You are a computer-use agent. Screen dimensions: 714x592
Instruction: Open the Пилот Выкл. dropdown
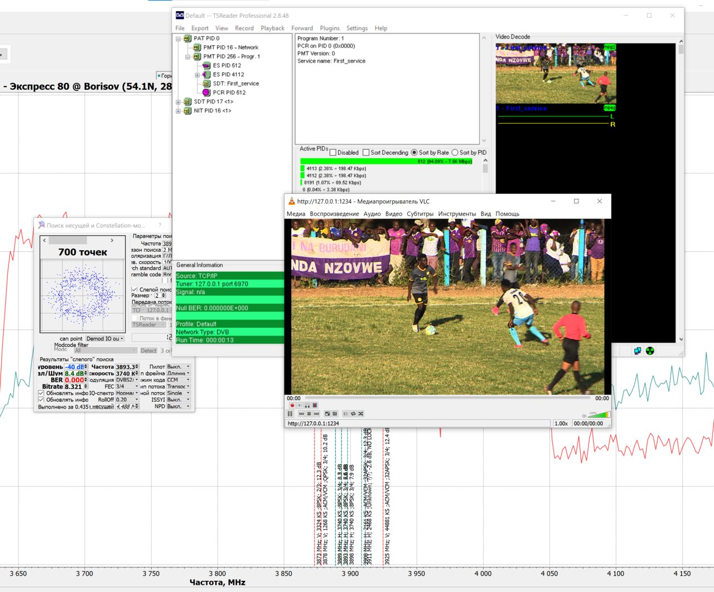pos(178,367)
